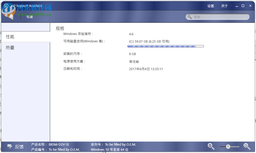The height and width of the screenshot is (153, 256).
Task: Click the maximize window button
Action: coord(243,5)
